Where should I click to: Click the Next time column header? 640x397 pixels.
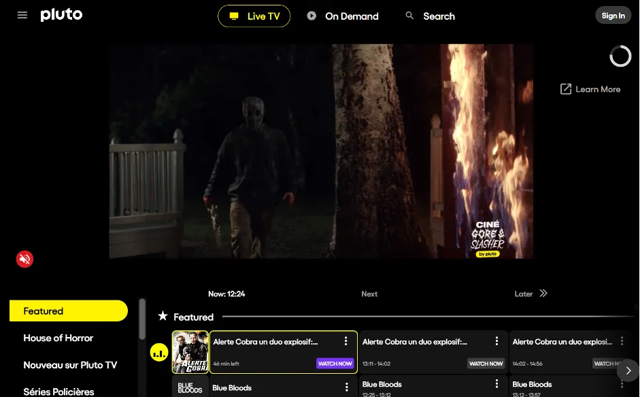pos(369,294)
